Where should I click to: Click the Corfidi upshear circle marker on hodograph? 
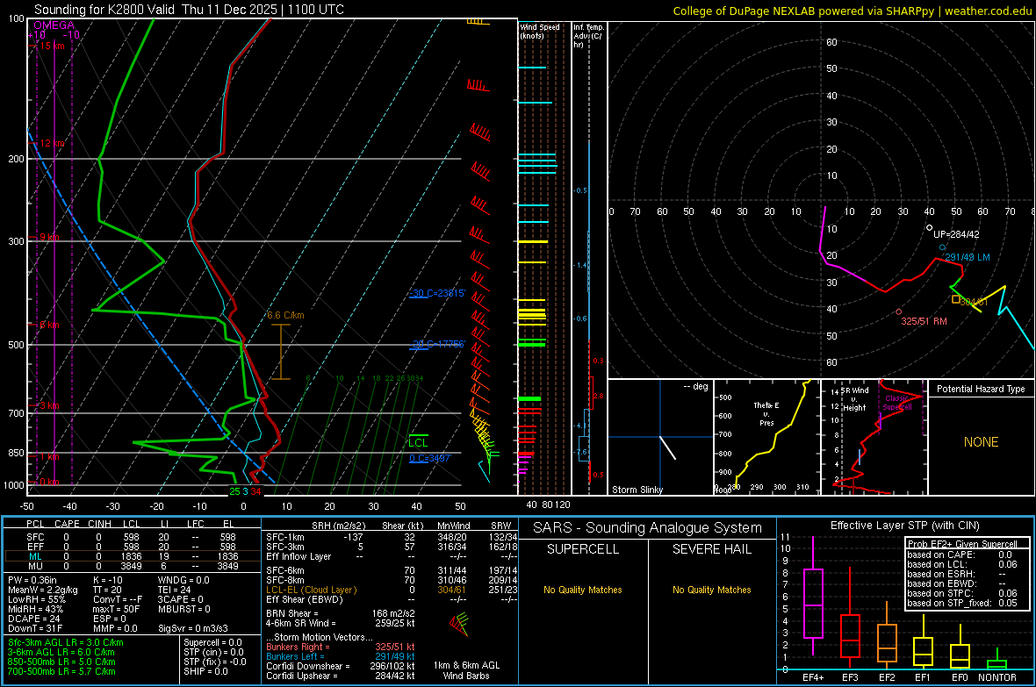click(929, 228)
